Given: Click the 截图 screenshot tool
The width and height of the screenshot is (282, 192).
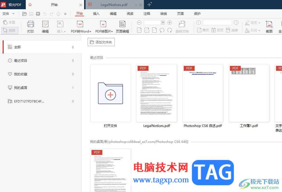Looking at the screenshot, I should pos(269,27).
